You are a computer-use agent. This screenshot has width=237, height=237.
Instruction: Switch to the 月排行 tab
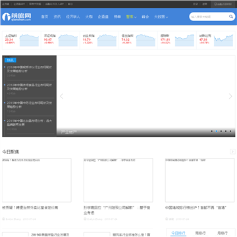click(x=222, y=233)
